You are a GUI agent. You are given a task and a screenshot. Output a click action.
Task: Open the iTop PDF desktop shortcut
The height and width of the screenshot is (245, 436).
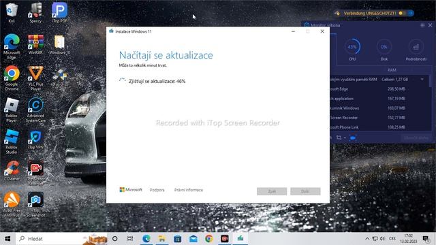[59, 12]
